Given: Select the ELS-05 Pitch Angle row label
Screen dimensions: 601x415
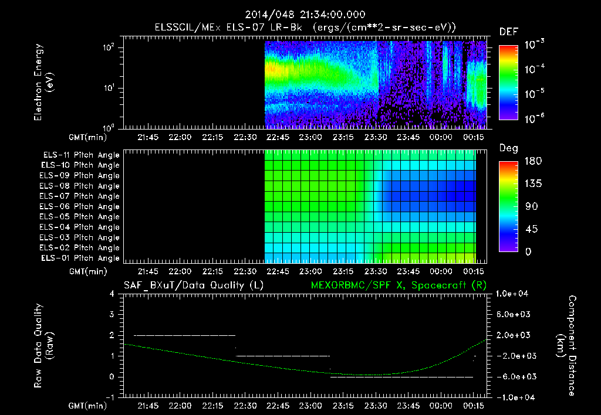Looking at the screenshot, I should (x=80, y=217).
